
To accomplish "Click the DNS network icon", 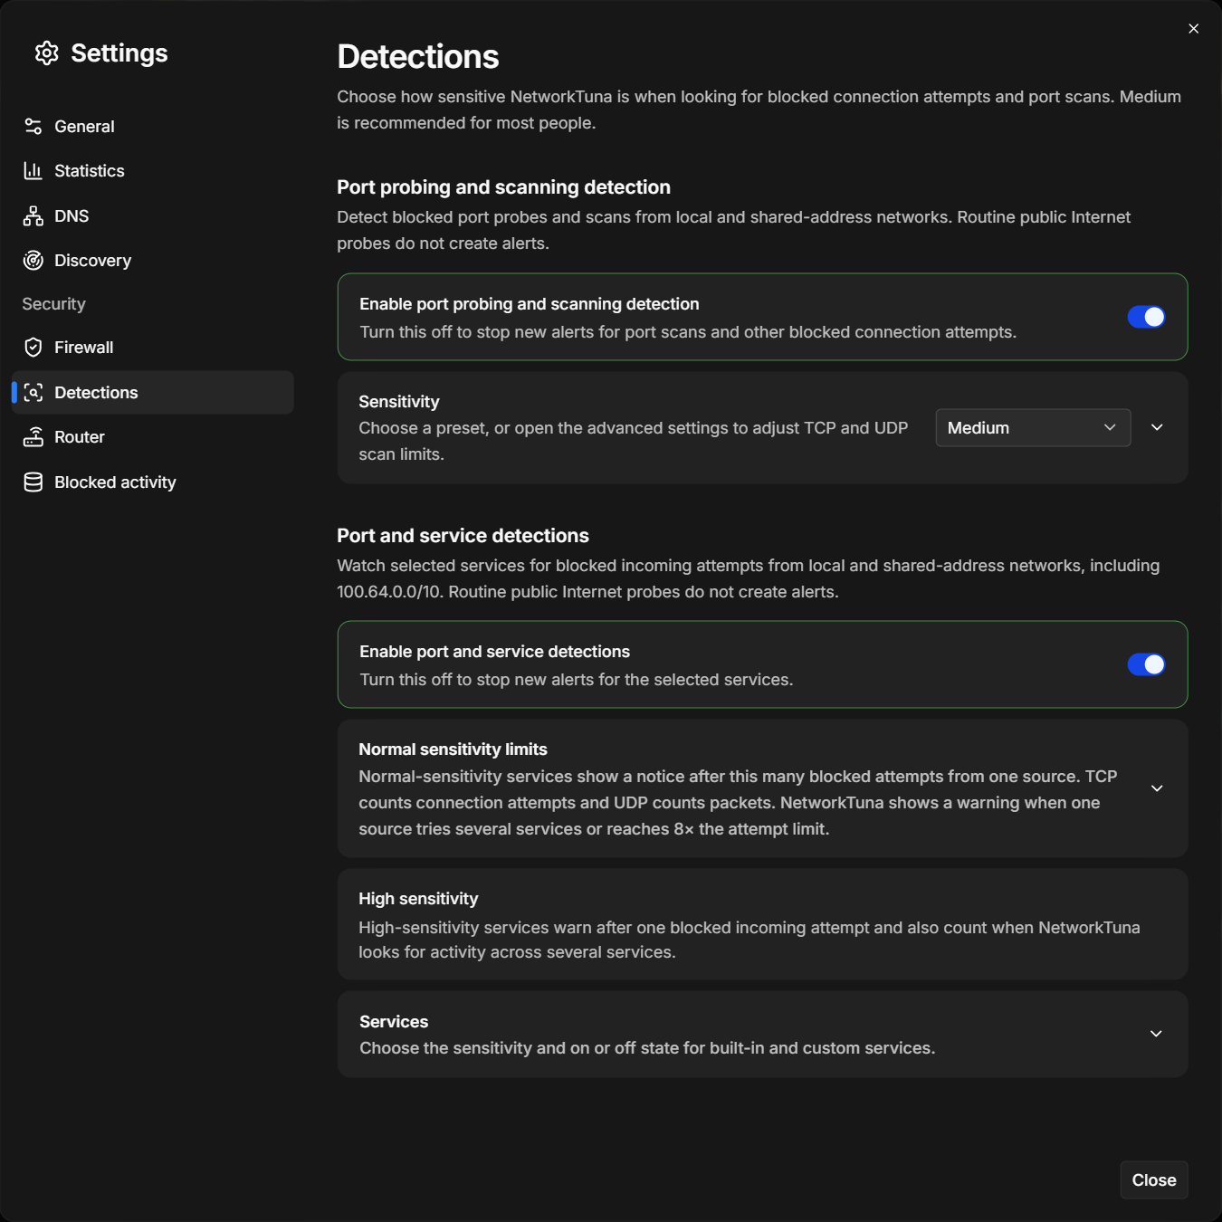I will coord(33,215).
